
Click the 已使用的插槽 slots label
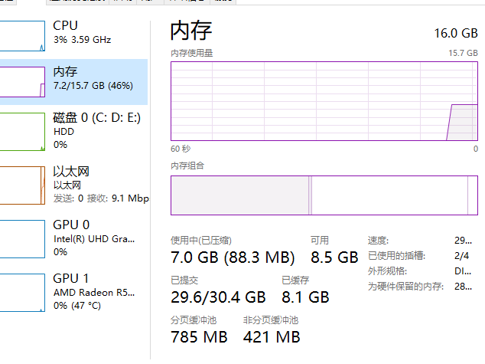click(396, 256)
